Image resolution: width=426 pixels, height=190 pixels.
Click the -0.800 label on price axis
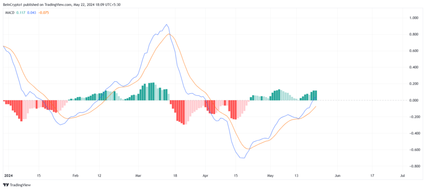point(414,166)
